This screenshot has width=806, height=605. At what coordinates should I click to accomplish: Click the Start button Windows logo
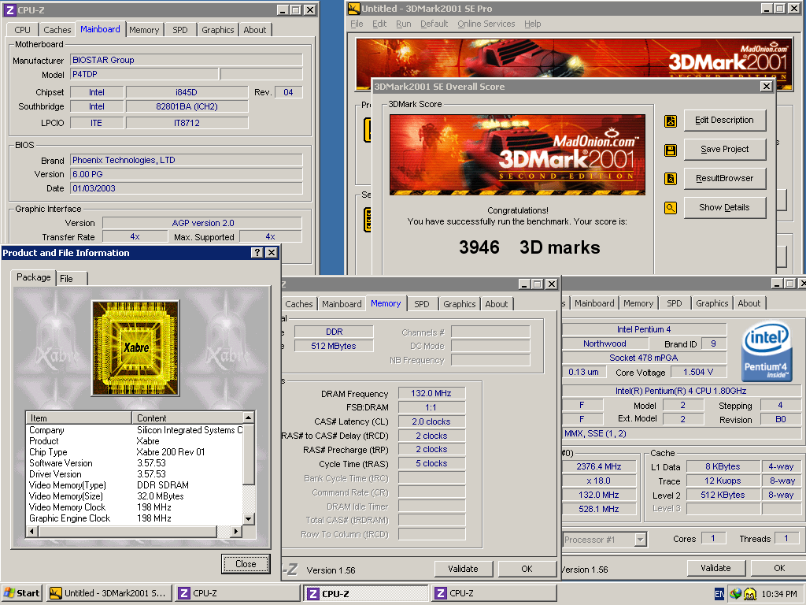(9, 593)
